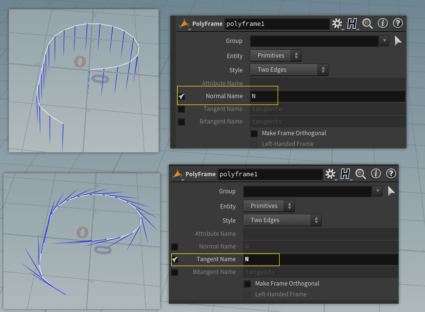Screen dimensions: 425x312
Task: Click the Group input field in lower panel
Action: click(307, 191)
